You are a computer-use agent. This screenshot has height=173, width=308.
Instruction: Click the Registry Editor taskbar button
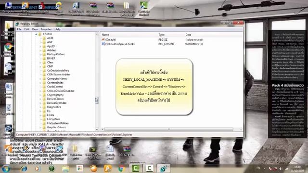pyautogui.click(x=164, y=169)
